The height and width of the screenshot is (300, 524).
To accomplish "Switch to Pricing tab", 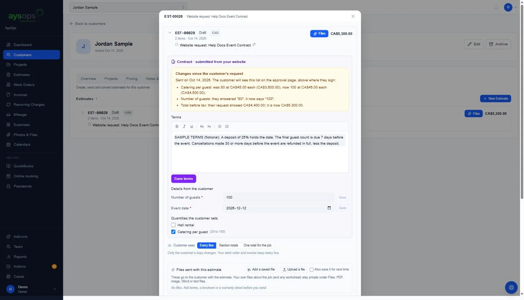I will 132,79.
